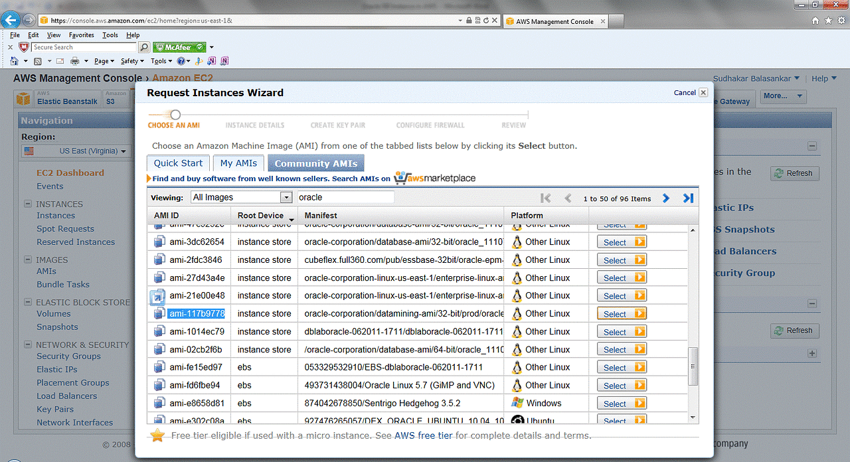The height and width of the screenshot is (462, 850).
Task: Click the Home icon in command bar
Action: [x=14, y=61]
